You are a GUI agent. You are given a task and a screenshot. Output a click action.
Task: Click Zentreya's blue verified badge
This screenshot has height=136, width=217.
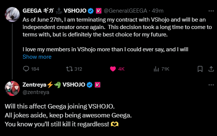click(x=89, y=85)
